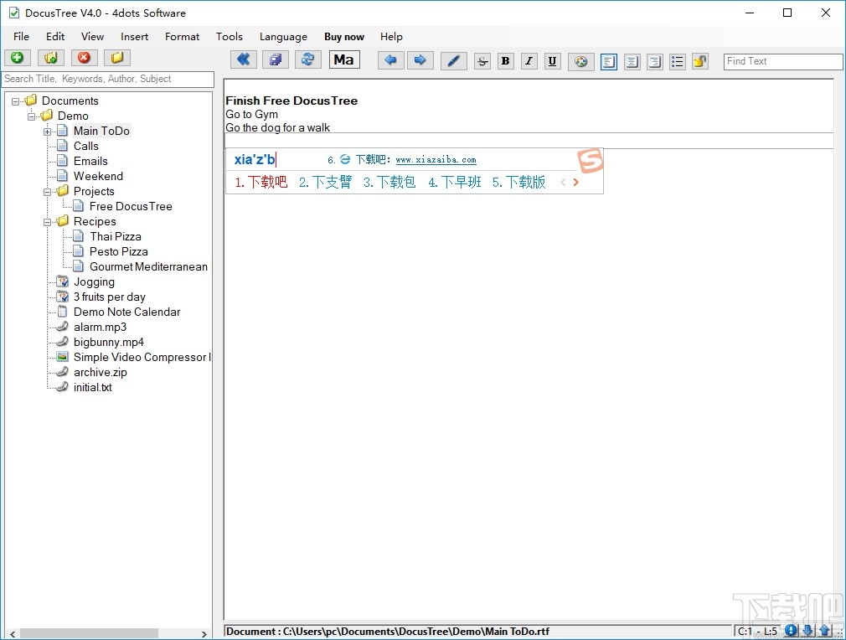Toggle italic formatting
The image size is (846, 640).
tap(529, 61)
